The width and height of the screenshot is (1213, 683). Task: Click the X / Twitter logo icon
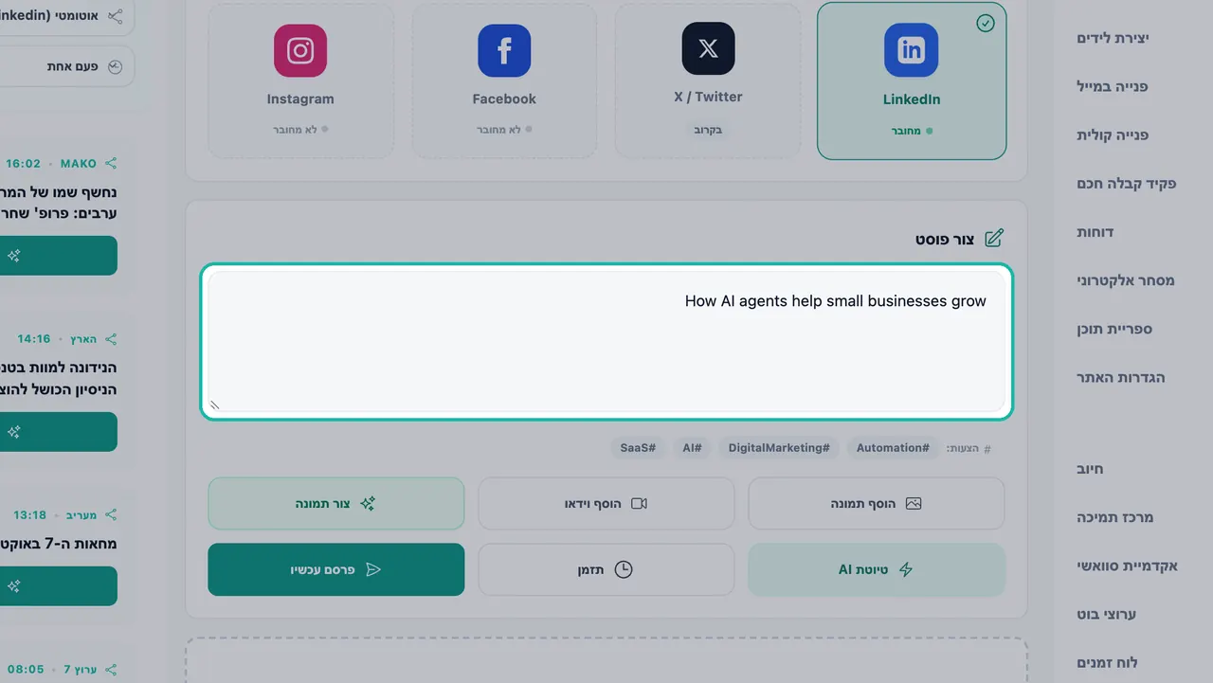tap(708, 48)
